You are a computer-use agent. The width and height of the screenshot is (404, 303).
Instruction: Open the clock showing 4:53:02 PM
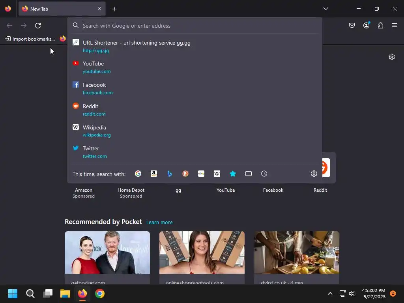click(x=374, y=294)
